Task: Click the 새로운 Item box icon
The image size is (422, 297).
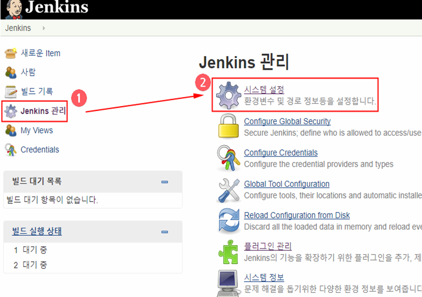Action: click(11, 53)
